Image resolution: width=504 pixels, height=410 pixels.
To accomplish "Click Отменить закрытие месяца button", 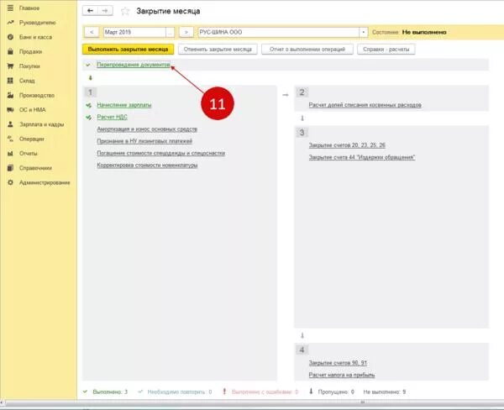I will (x=218, y=50).
